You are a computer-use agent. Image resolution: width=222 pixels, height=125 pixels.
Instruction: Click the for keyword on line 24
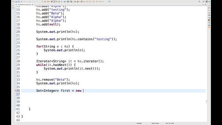pos(39,47)
